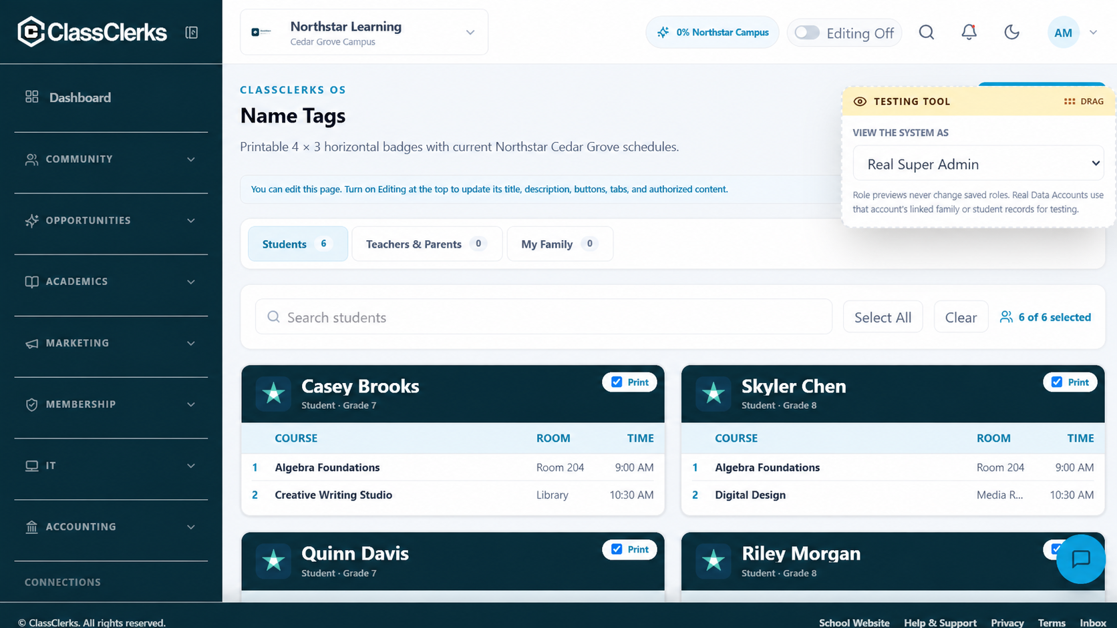The height and width of the screenshot is (628, 1117).
Task: Open the chat bubble widget
Action: coord(1081,559)
